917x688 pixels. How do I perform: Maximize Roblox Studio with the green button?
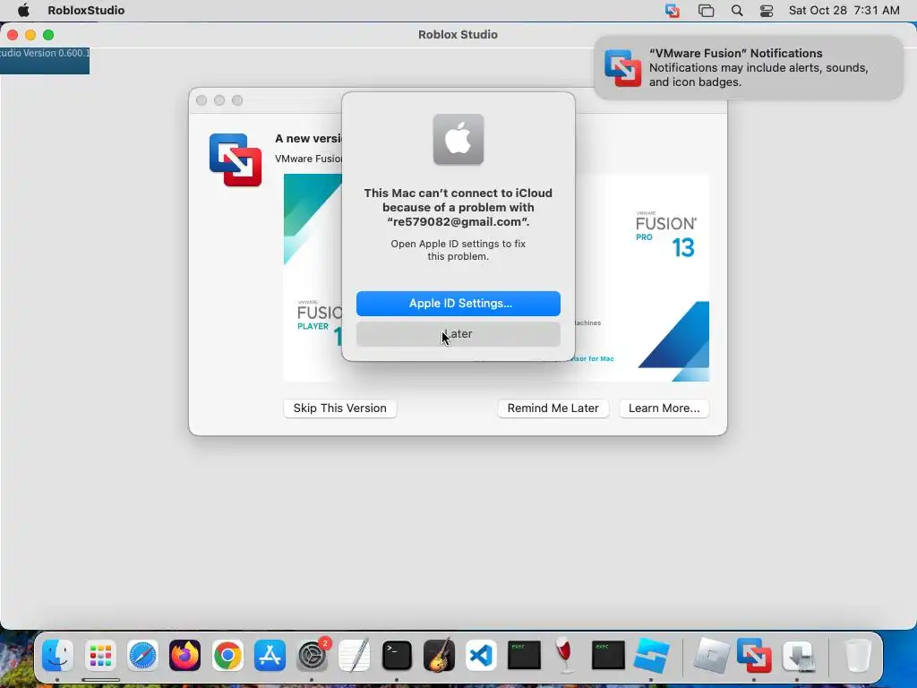coord(48,35)
